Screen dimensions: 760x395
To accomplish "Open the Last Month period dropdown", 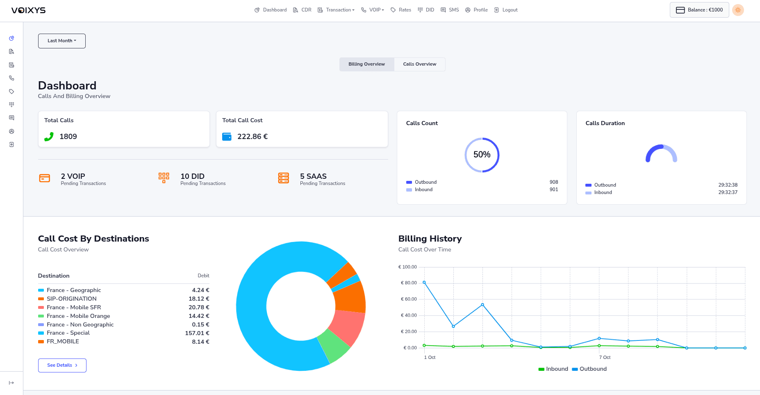I will tap(62, 41).
